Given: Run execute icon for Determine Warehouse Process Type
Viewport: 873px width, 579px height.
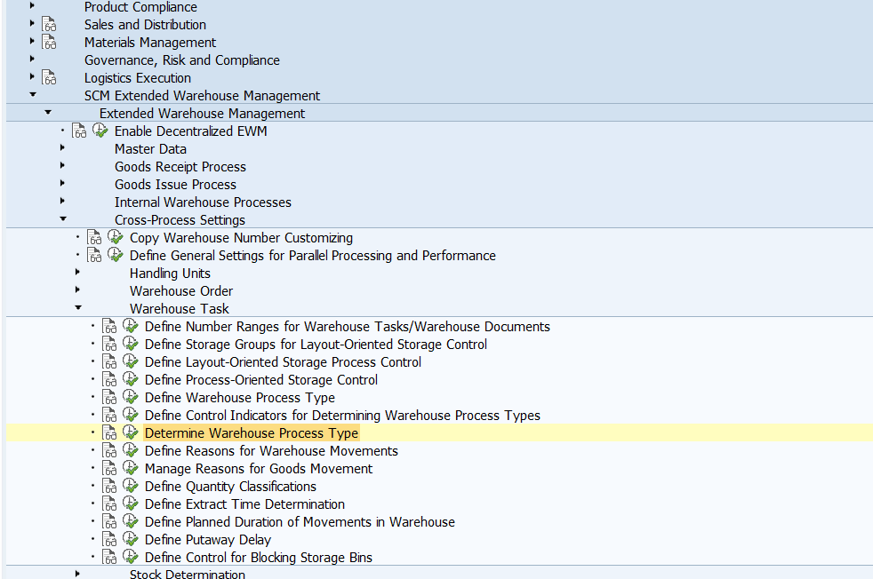Looking at the screenshot, I should point(131,432).
